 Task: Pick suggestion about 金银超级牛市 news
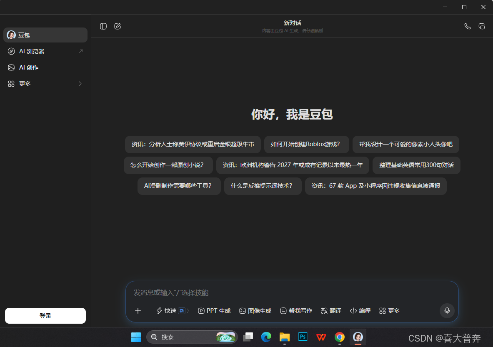tap(193, 144)
